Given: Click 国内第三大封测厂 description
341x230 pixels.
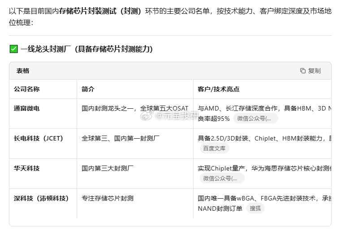Looking at the screenshot, I should point(108,168).
